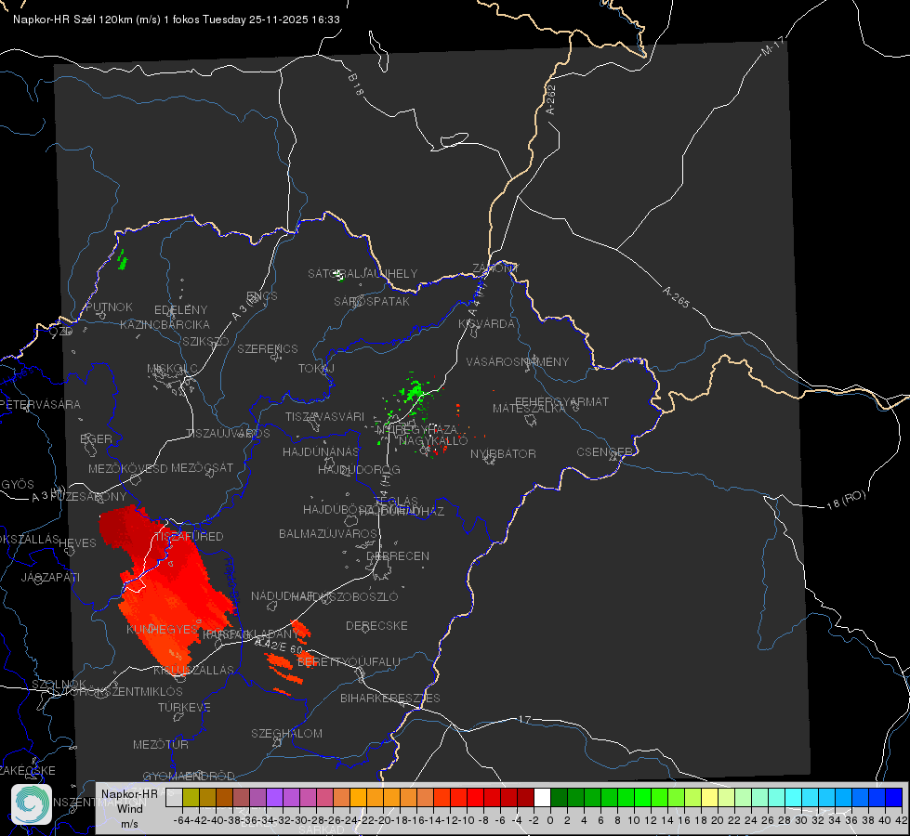Click the A-265 road label

tap(676, 297)
